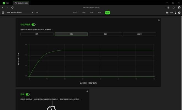Click the vertical scrollbar on the right
The width and height of the screenshot is (182, 110).
point(181,63)
